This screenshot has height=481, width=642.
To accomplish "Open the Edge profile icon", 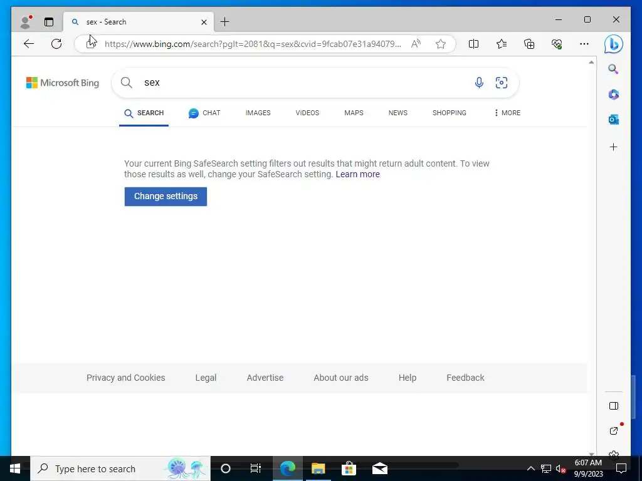I will pos(26,22).
